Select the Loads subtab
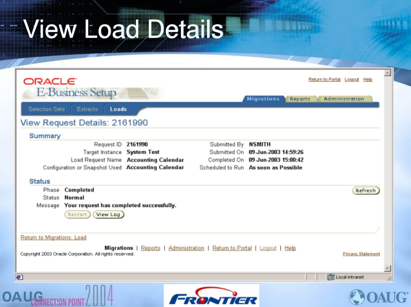 118,109
